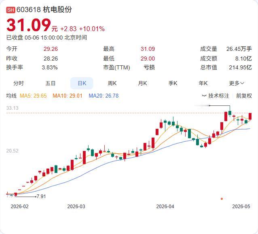Switch to the 周K weekly chart tab

[112, 83]
